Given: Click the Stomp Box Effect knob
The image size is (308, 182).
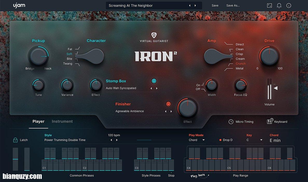Looking at the screenshot, I should (96, 85).
